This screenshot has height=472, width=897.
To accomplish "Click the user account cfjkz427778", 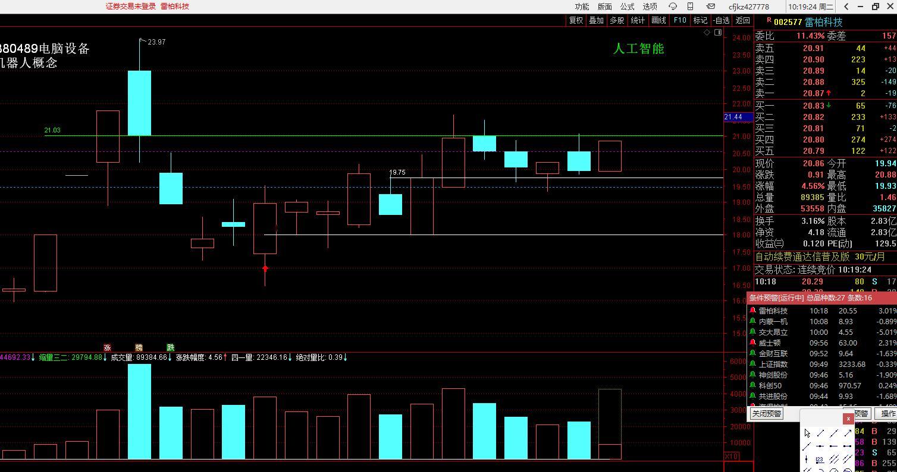I will click(748, 7).
